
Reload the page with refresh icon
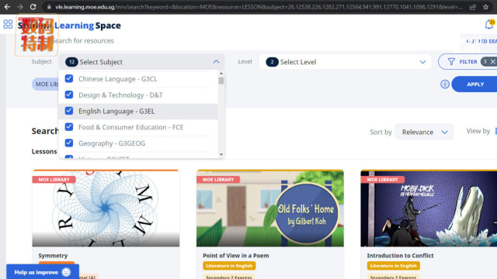click(33, 7)
